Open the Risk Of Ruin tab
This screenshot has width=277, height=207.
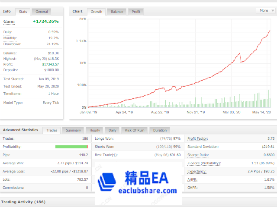coord(135,130)
